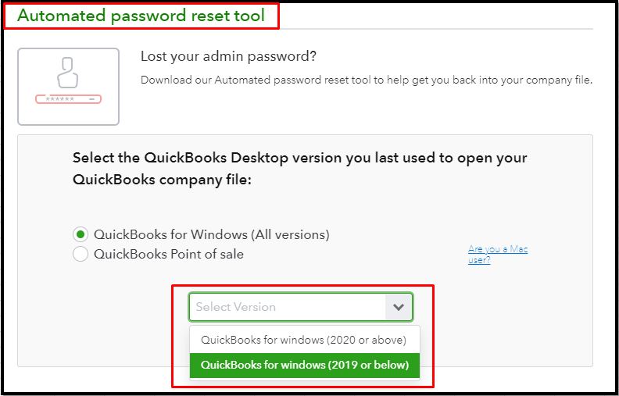The height and width of the screenshot is (396, 619).
Task: Select the QuickBooks Point of sale radio button
Action: coord(80,254)
